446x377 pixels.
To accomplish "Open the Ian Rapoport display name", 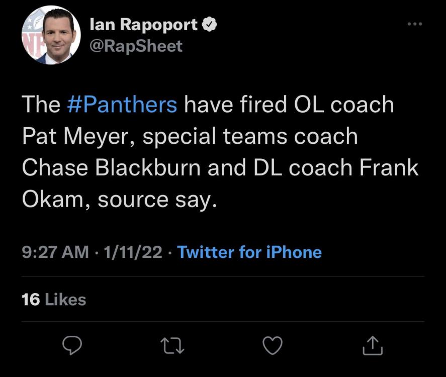I will tap(143, 25).
